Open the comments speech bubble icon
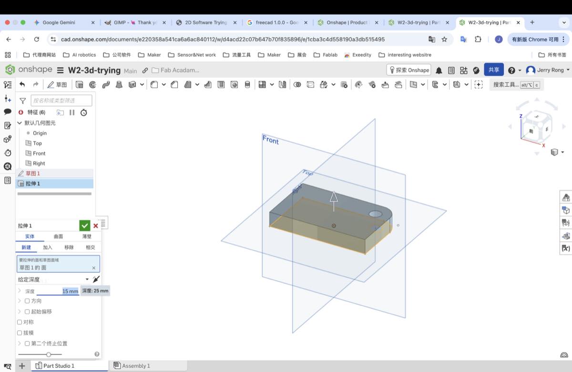Screen dimensions: 572x372 pos(8,112)
